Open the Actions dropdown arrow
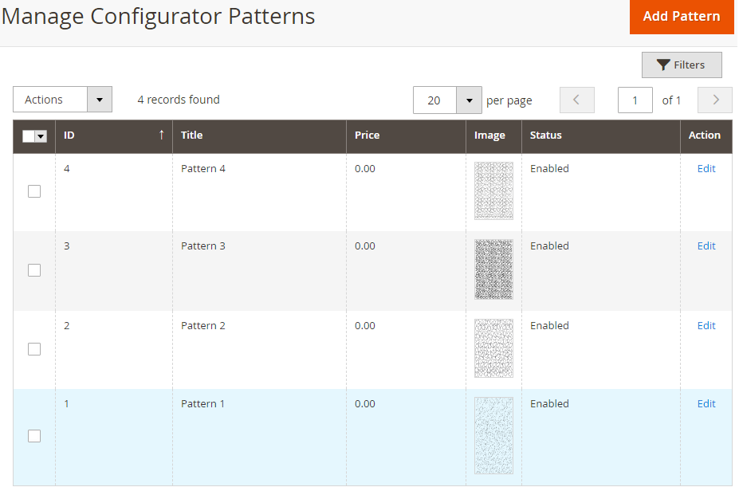Screen dimensions: 739x491 coord(99,99)
